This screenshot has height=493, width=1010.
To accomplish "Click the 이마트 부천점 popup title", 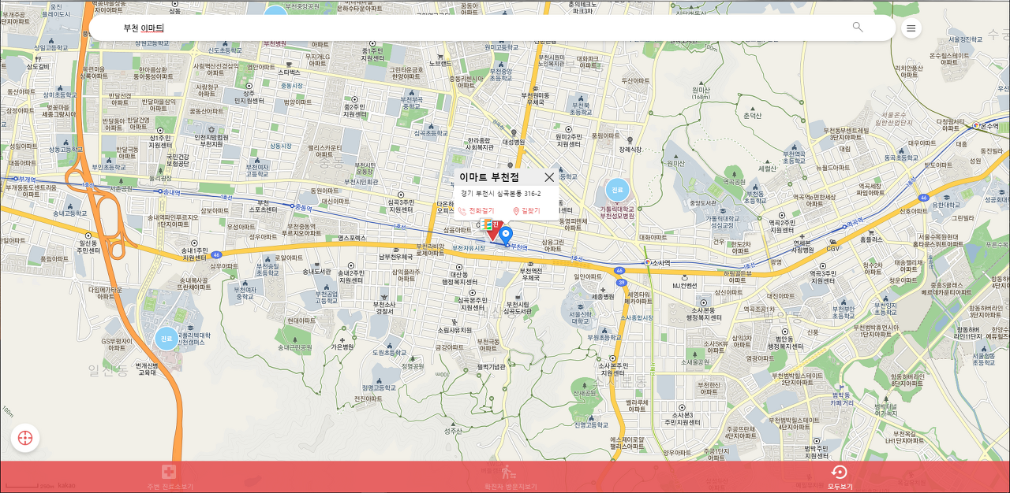I will pos(489,177).
